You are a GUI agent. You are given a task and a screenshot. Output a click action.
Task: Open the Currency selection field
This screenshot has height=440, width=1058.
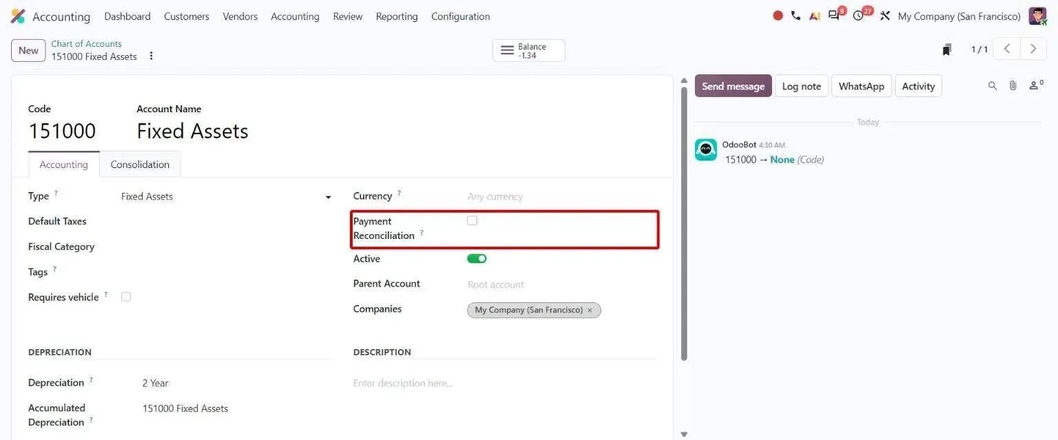click(561, 196)
